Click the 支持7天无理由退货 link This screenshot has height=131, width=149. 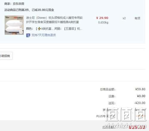44,35
